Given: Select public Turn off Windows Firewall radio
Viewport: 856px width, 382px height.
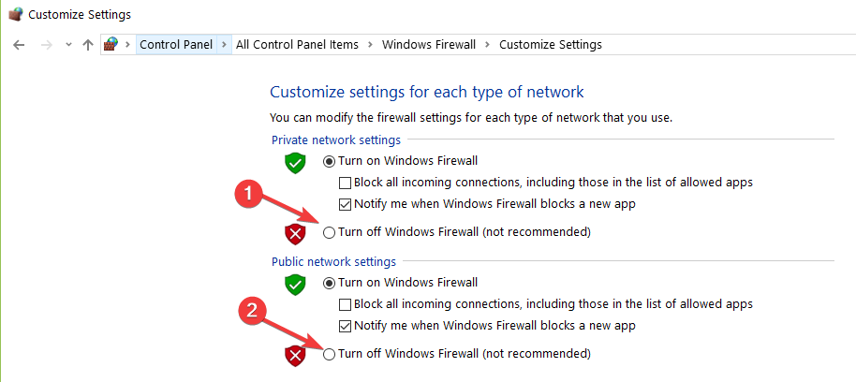Looking at the screenshot, I should [x=329, y=354].
